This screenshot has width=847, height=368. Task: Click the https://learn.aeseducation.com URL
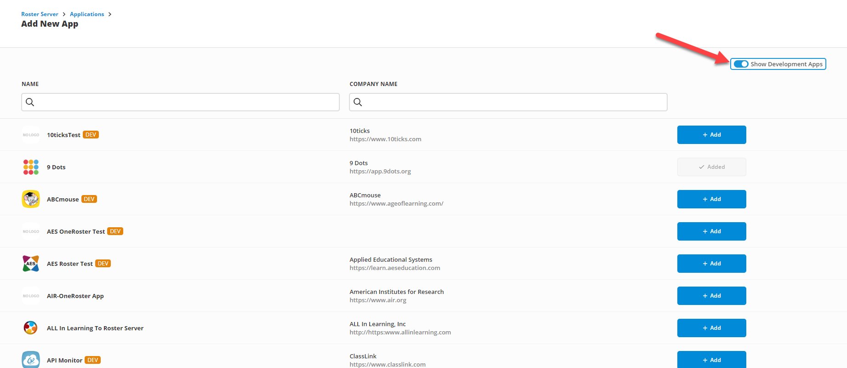click(x=395, y=268)
